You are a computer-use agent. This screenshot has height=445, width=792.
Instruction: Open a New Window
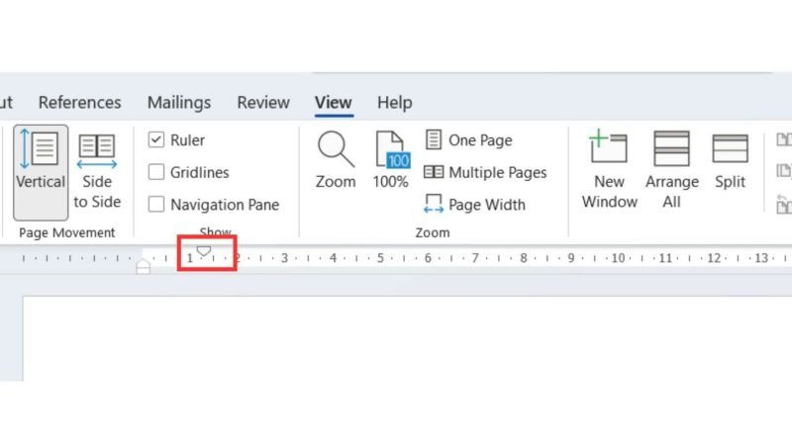(x=609, y=169)
